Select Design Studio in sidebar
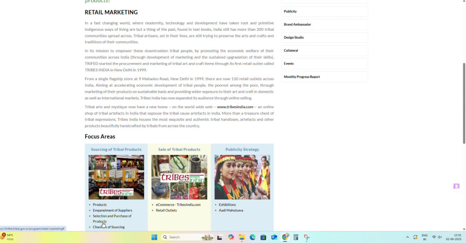 pos(324,37)
